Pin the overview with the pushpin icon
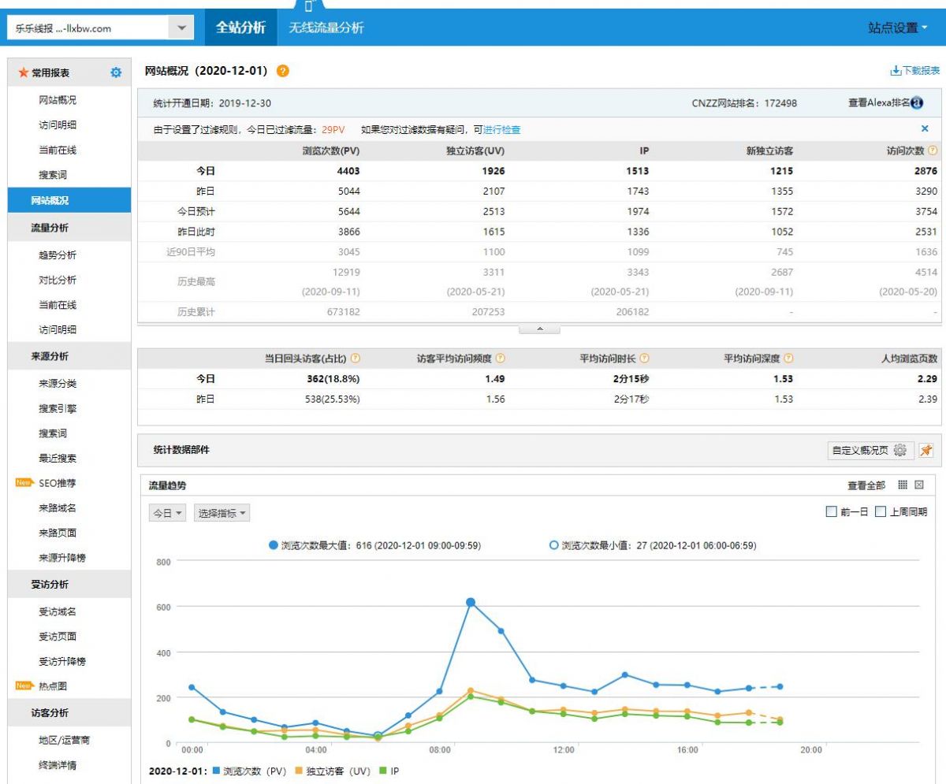 926,451
